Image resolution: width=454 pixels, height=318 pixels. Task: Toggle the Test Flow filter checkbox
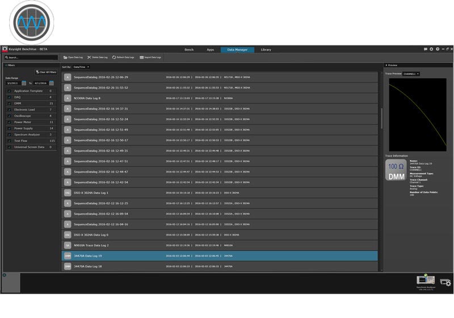[x=9, y=141]
